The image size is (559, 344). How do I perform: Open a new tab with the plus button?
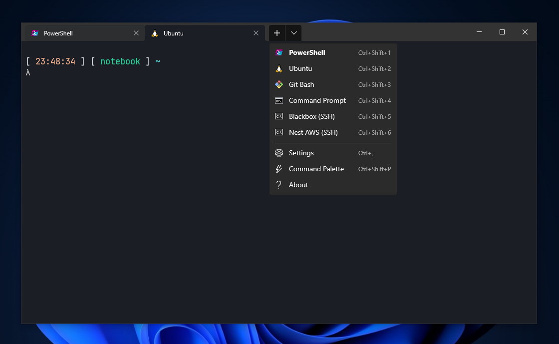277,33
